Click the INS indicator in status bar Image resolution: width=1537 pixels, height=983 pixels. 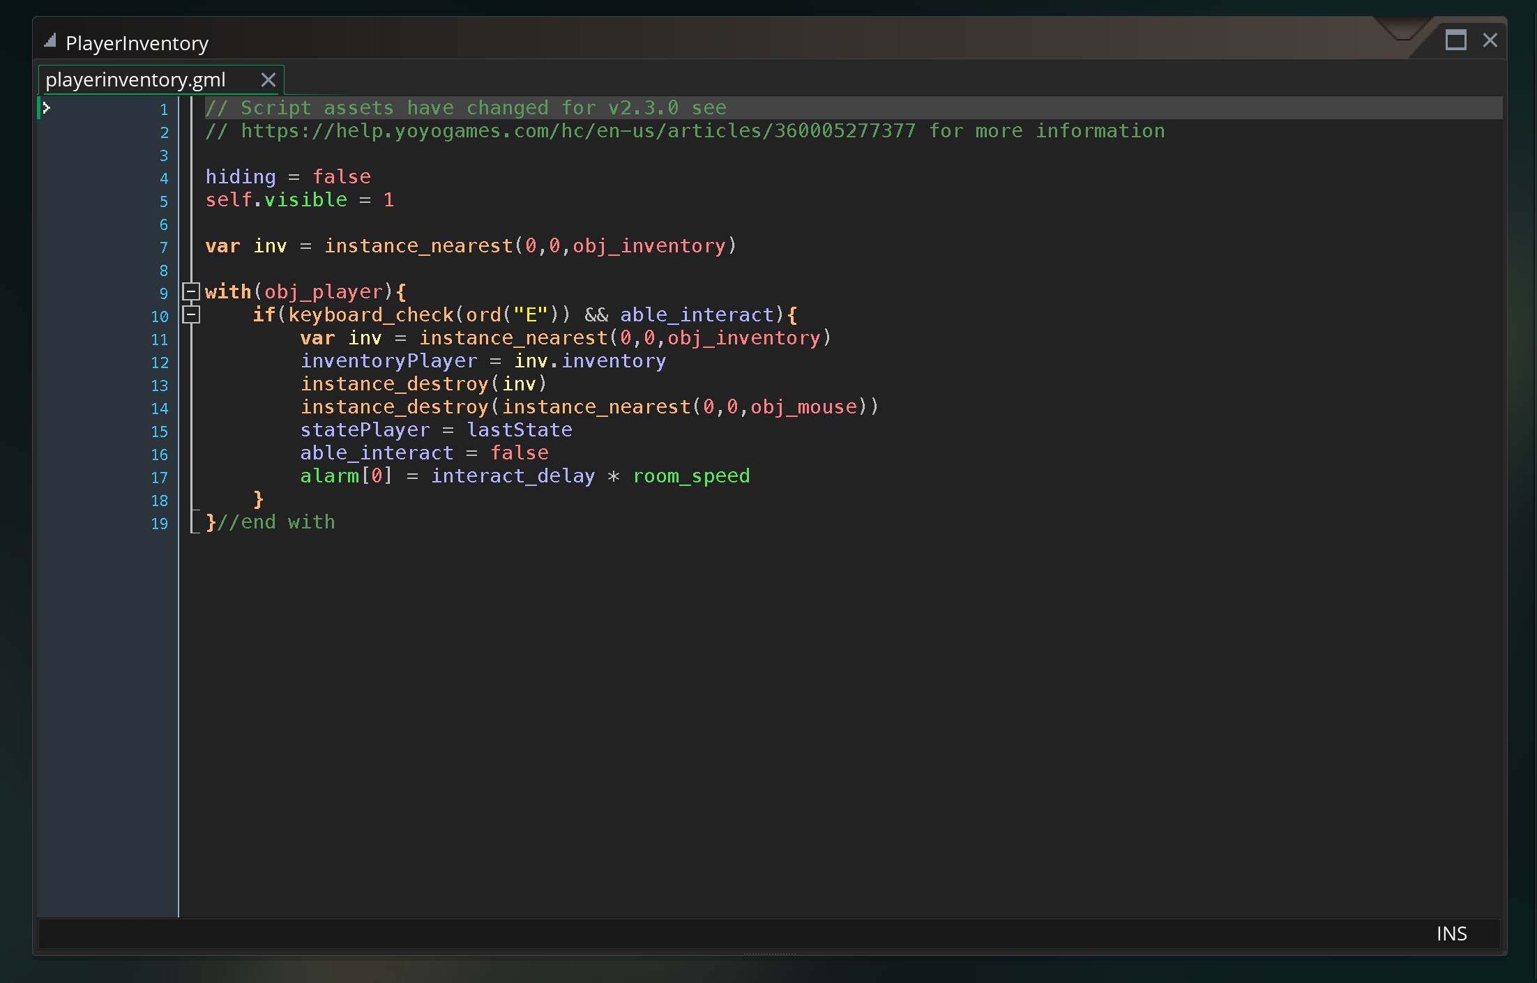tap(1452, 934)
